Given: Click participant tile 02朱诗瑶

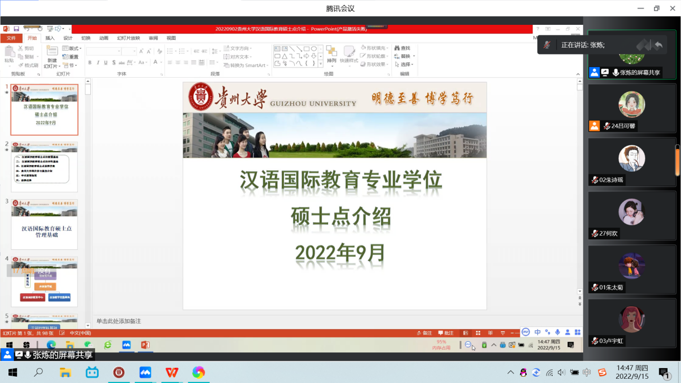Looking at the screenshot, I should 632,162.
